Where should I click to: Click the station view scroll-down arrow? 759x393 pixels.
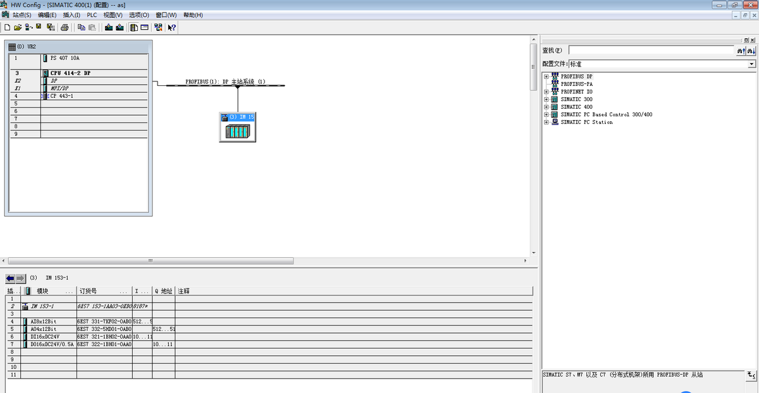pyautogui.click(x=533, y=253)
